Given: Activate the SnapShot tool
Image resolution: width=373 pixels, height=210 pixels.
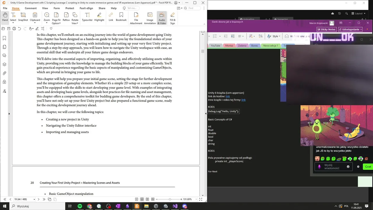Looking at the screenshot, I should point(23,17).
